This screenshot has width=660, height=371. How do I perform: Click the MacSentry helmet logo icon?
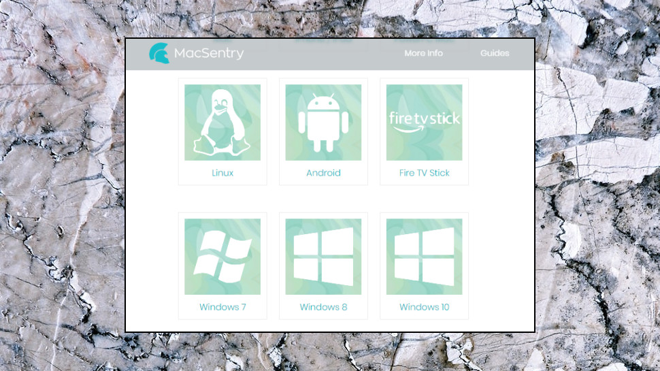click(159, 53)
